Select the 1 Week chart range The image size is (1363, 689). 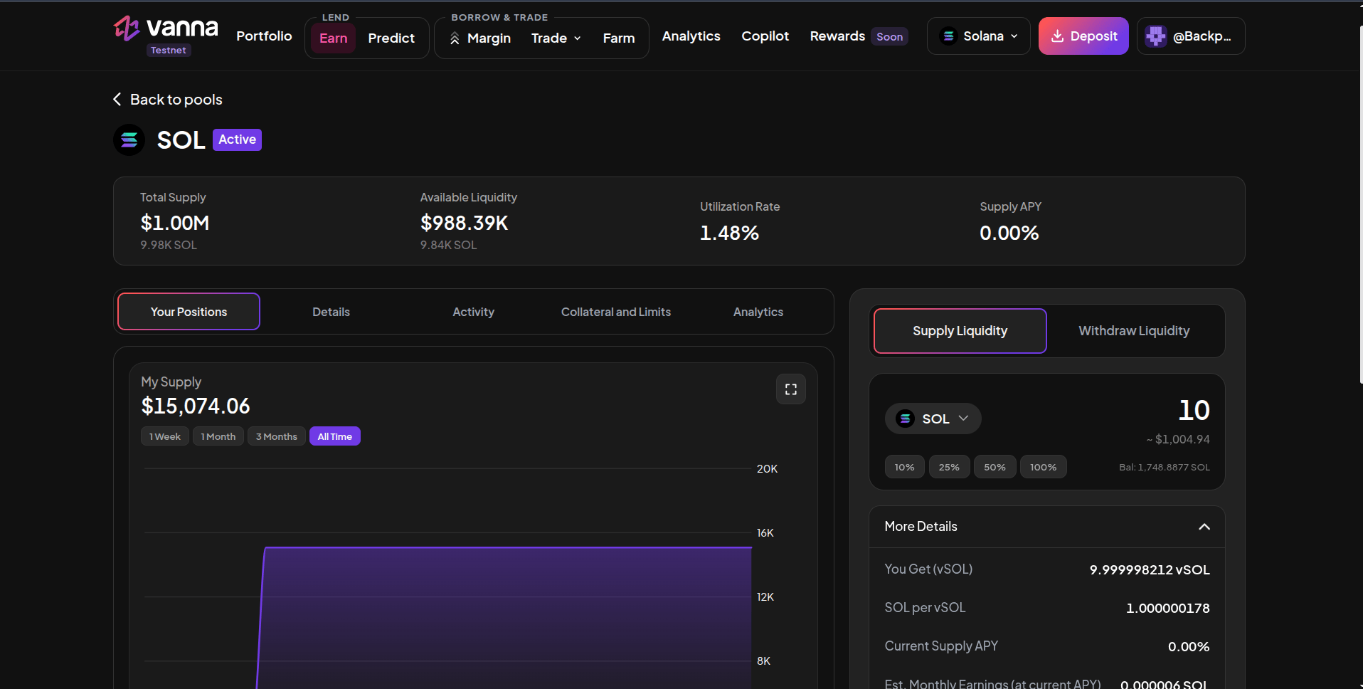tap(165, 436)
